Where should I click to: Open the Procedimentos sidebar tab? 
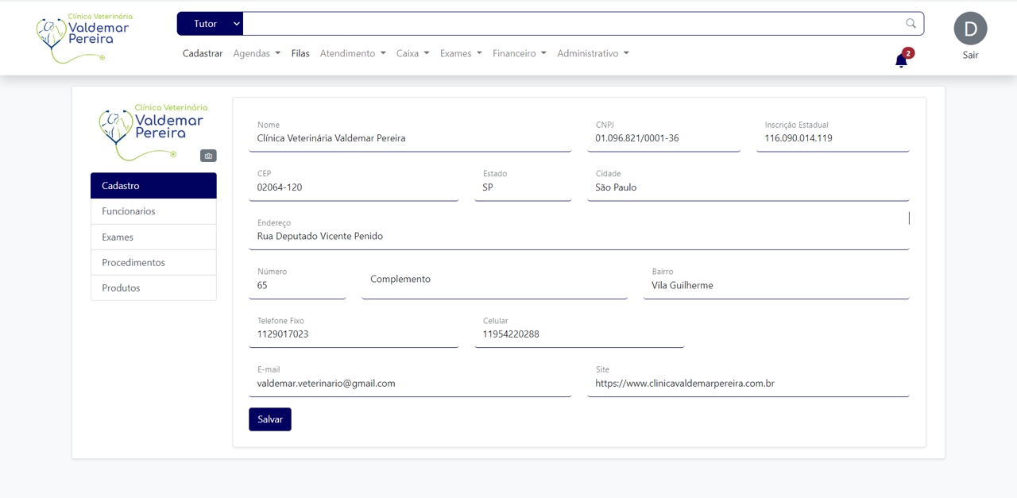(x=153, y=262)
